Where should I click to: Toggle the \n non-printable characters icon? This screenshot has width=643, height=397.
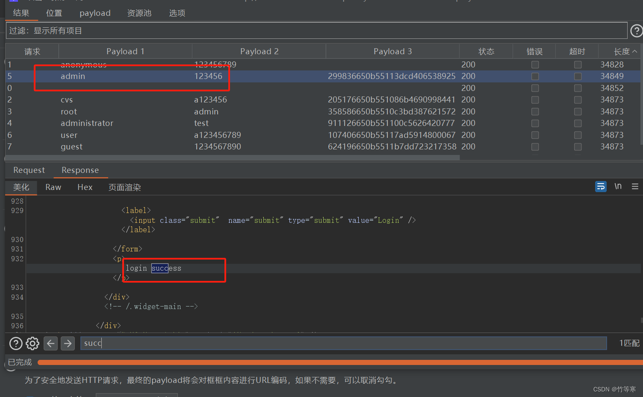[x=618, y=187]
